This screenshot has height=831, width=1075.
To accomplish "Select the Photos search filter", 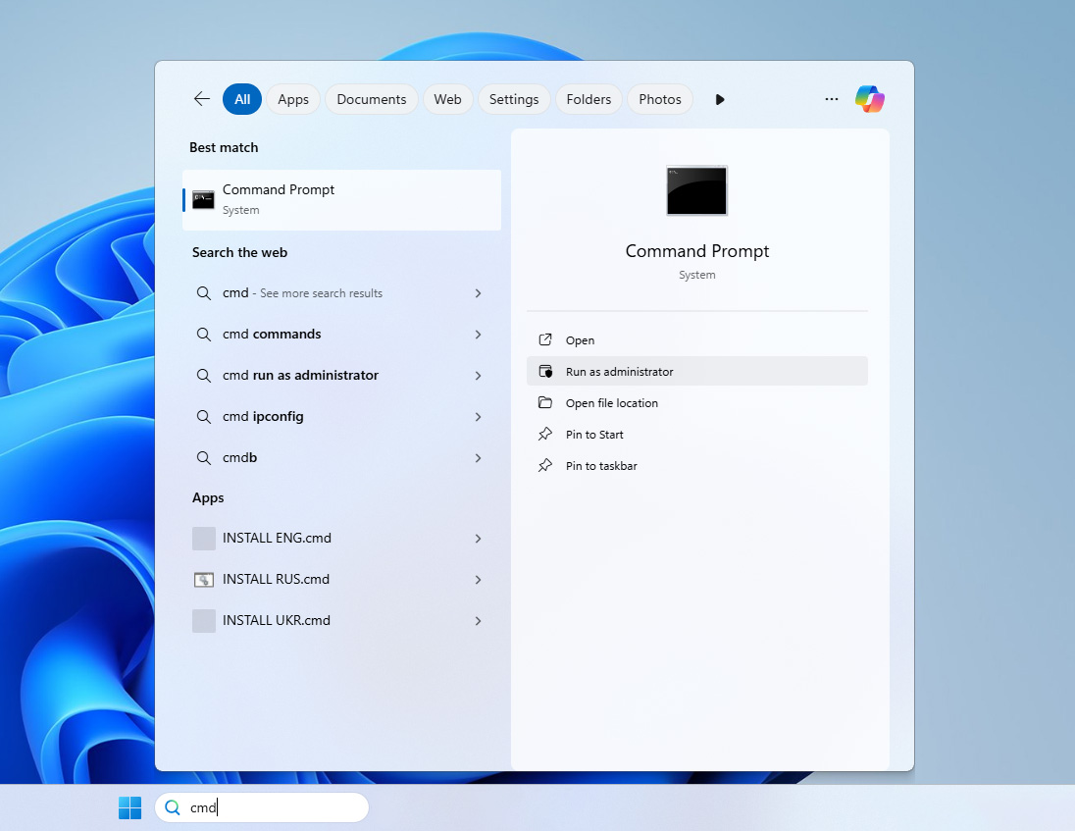I will [659, 98].
